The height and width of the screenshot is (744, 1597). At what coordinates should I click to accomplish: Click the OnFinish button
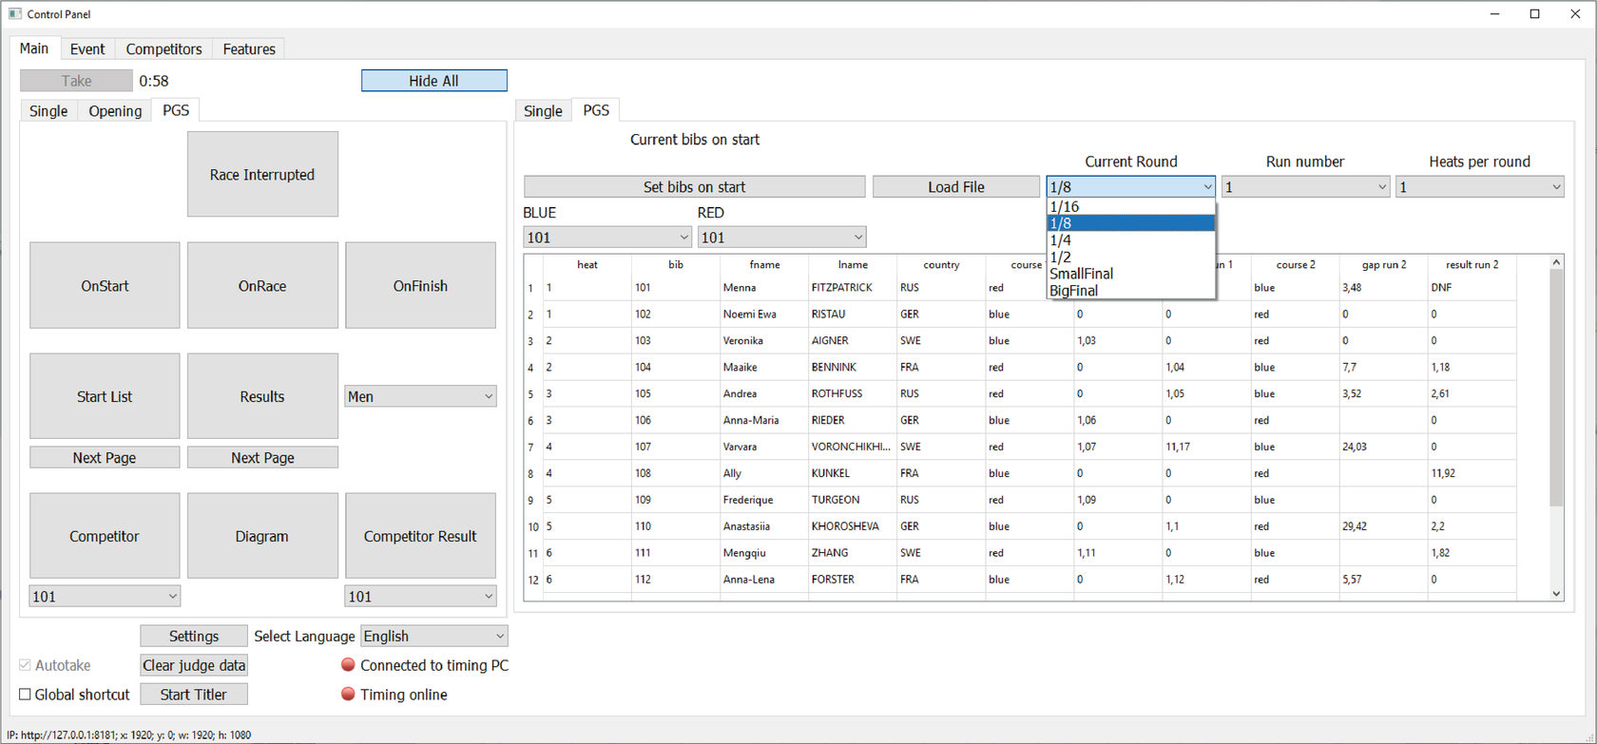pyautogui.click(x=421, y=286)
